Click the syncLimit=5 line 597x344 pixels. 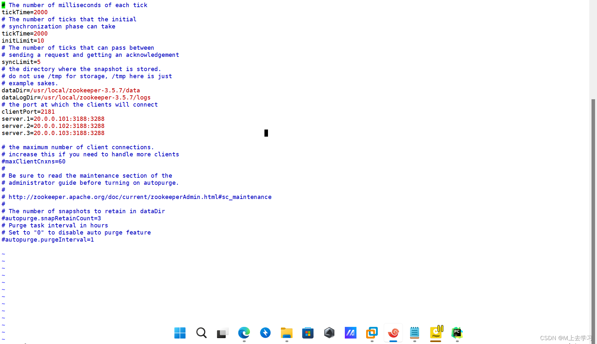(x=21, y=62)
